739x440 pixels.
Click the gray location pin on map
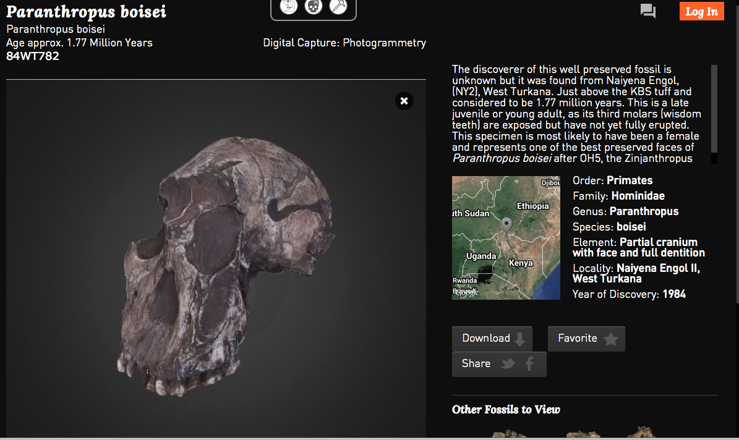coord(506,225)
